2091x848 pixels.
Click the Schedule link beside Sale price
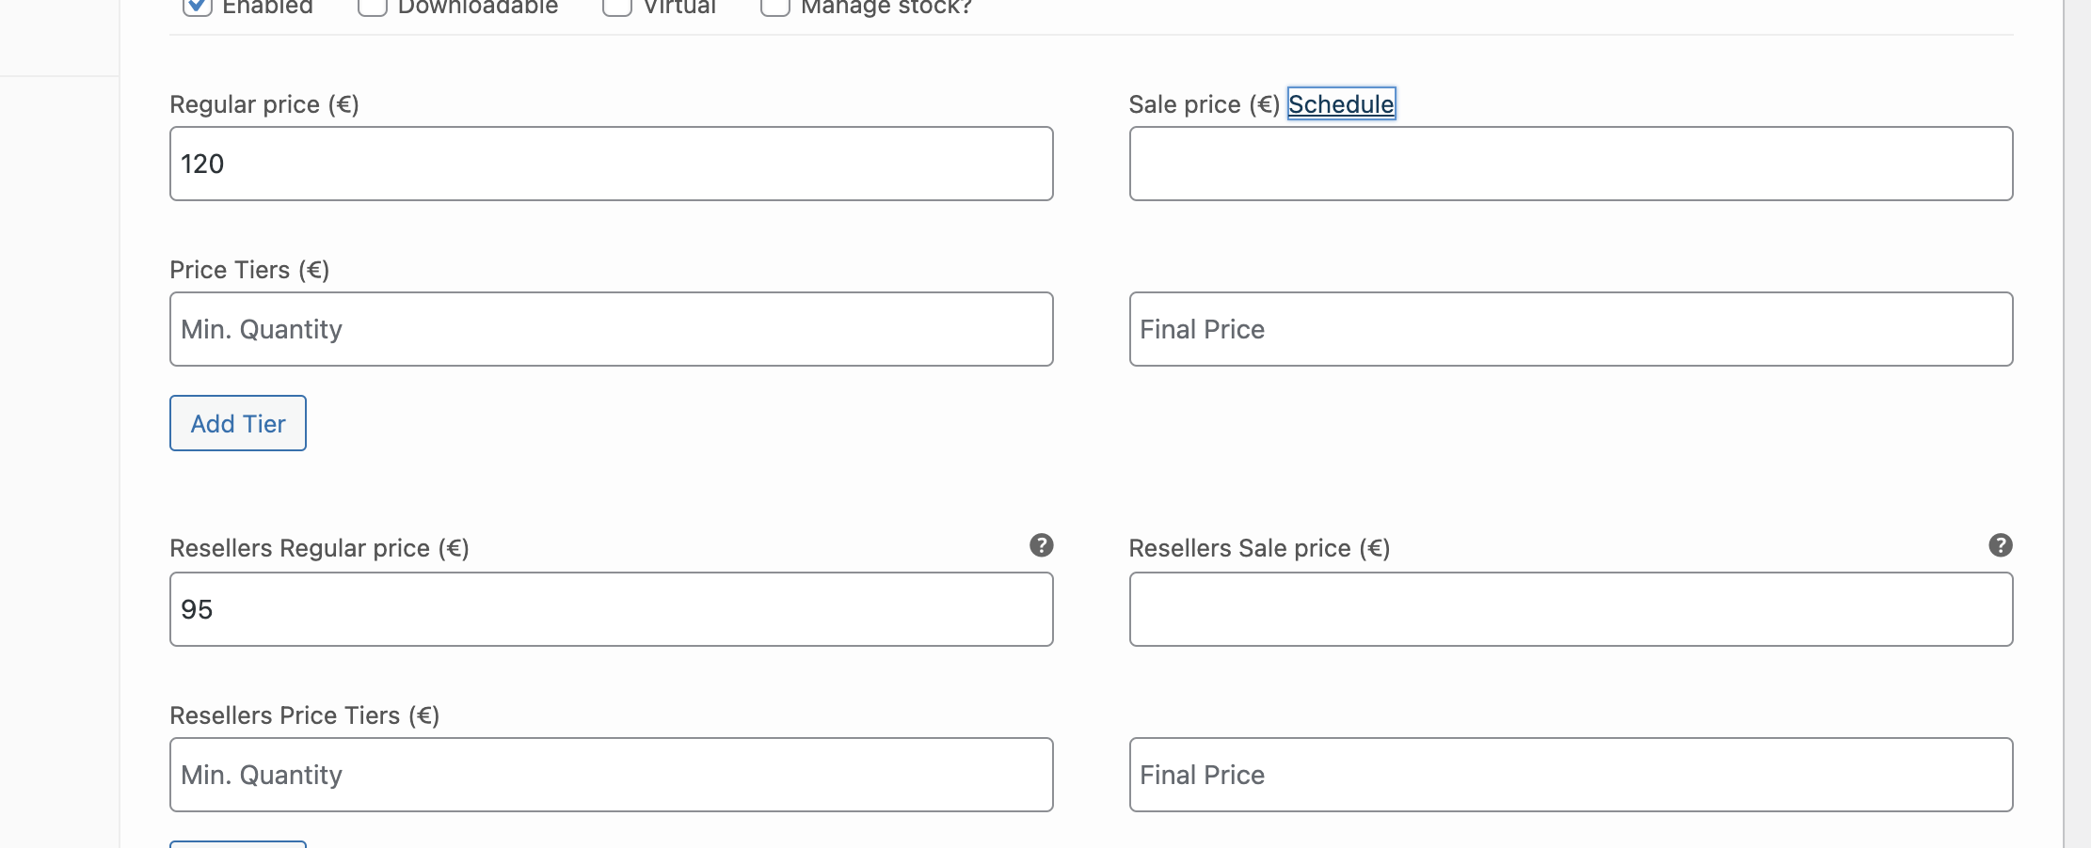coord(1341,103)
